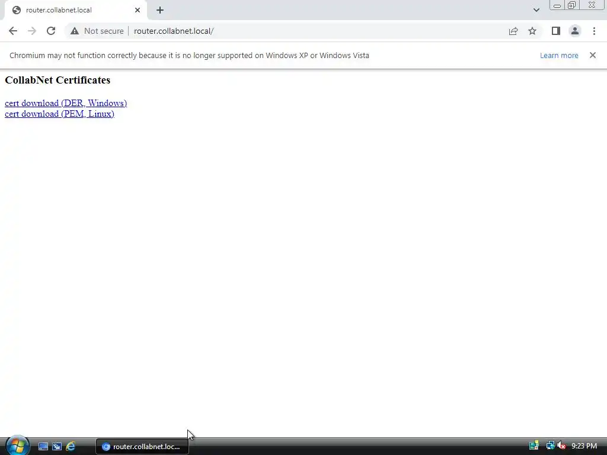Click the infobar warning message text

[189, 55]
